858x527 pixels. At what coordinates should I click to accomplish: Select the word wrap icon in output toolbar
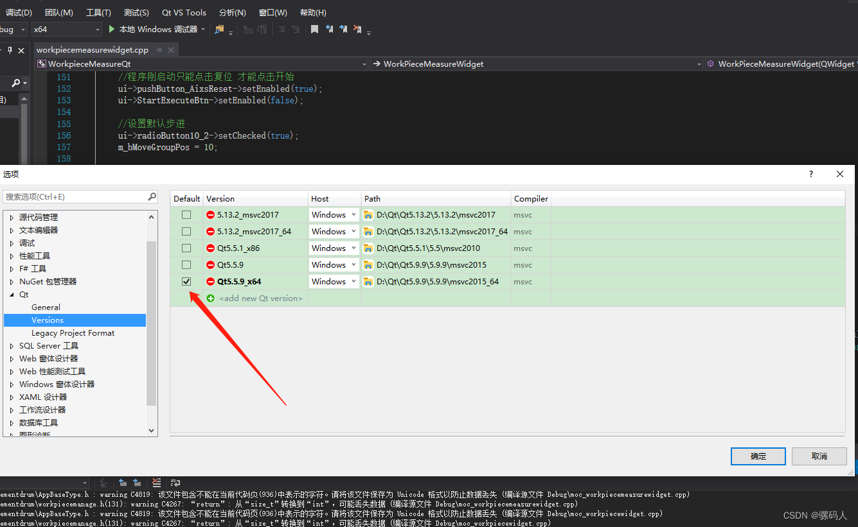[175, 483]
